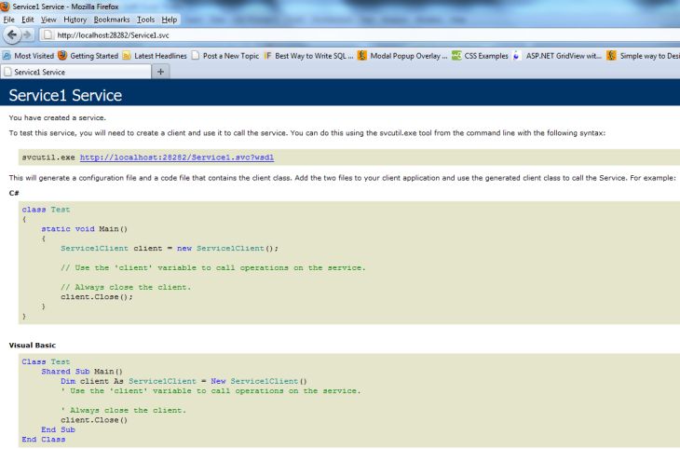Screen dimensions: 680x449
Task: Go back with the Back arrow button
Action: (x=12, y=34)
